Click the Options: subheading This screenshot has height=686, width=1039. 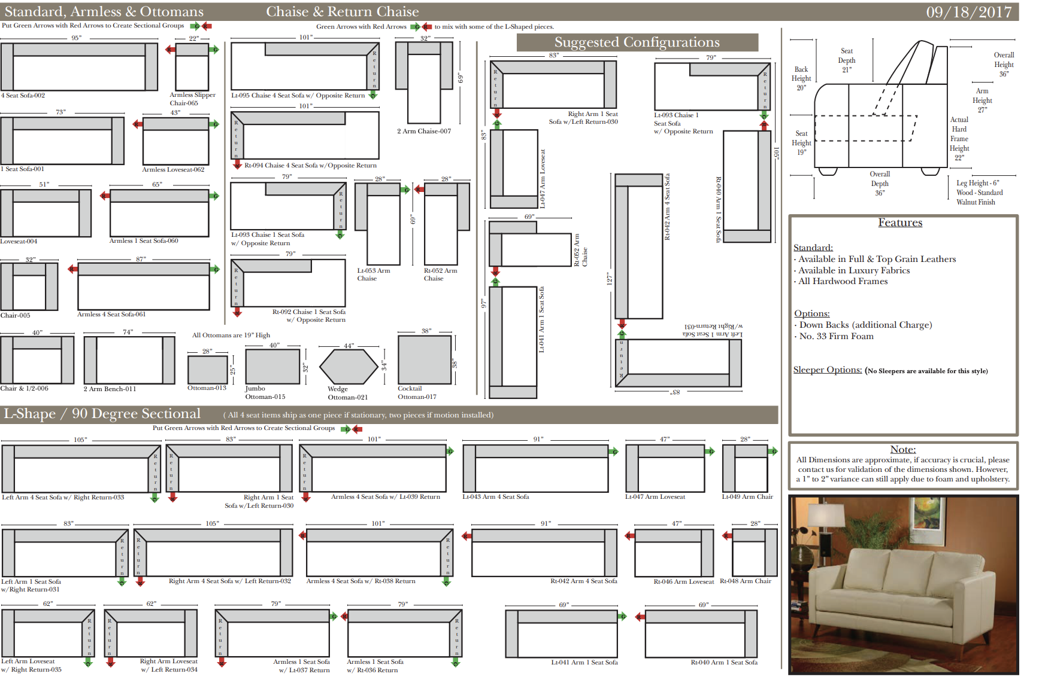pyautogui.click(x=811, y=313)
